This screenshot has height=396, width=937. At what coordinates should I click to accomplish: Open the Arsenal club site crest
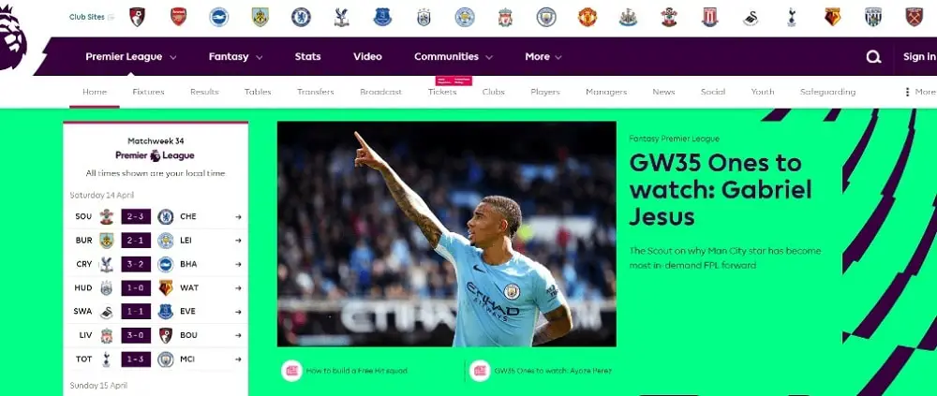coord(178,17)
